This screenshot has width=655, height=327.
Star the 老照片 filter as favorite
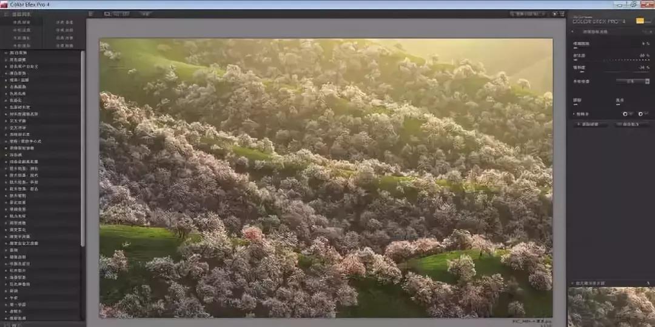pos(6,311)
